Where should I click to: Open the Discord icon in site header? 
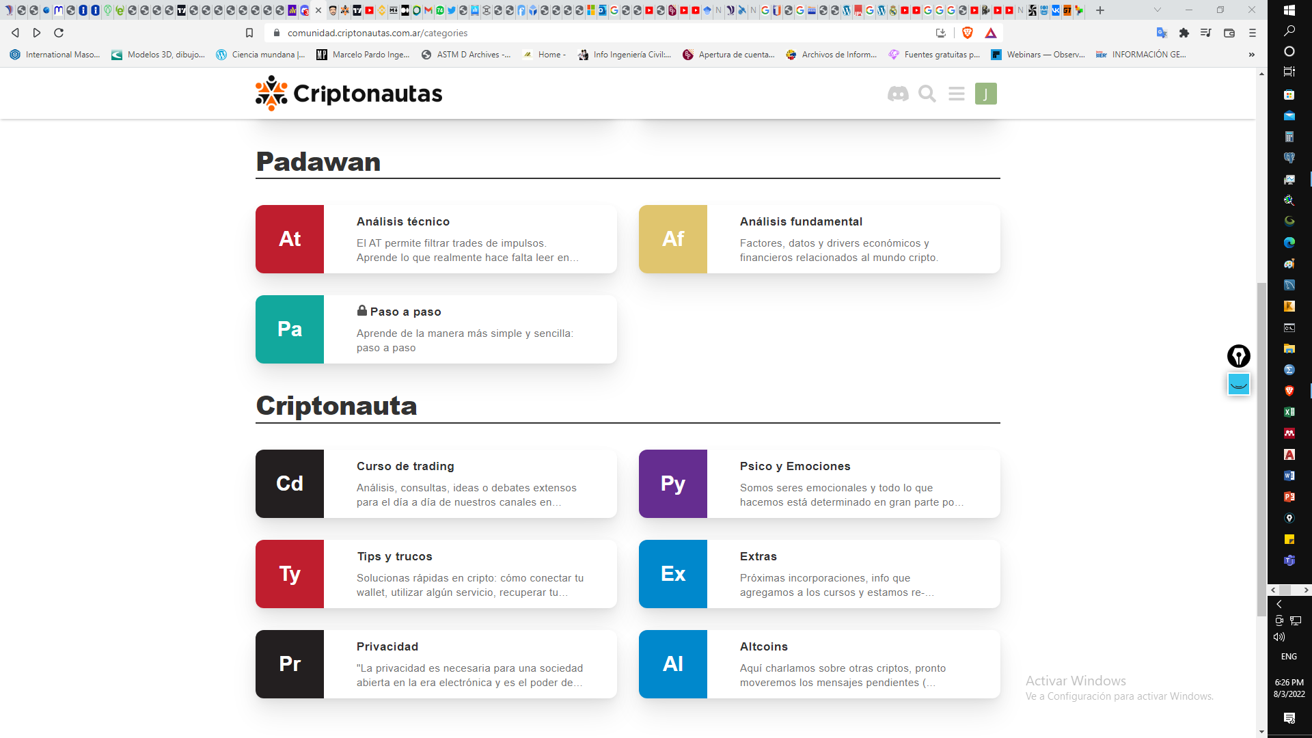(x=898, y=94)
